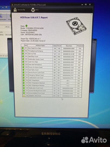Click green status icon for Throughput performance

click(23, 51)
